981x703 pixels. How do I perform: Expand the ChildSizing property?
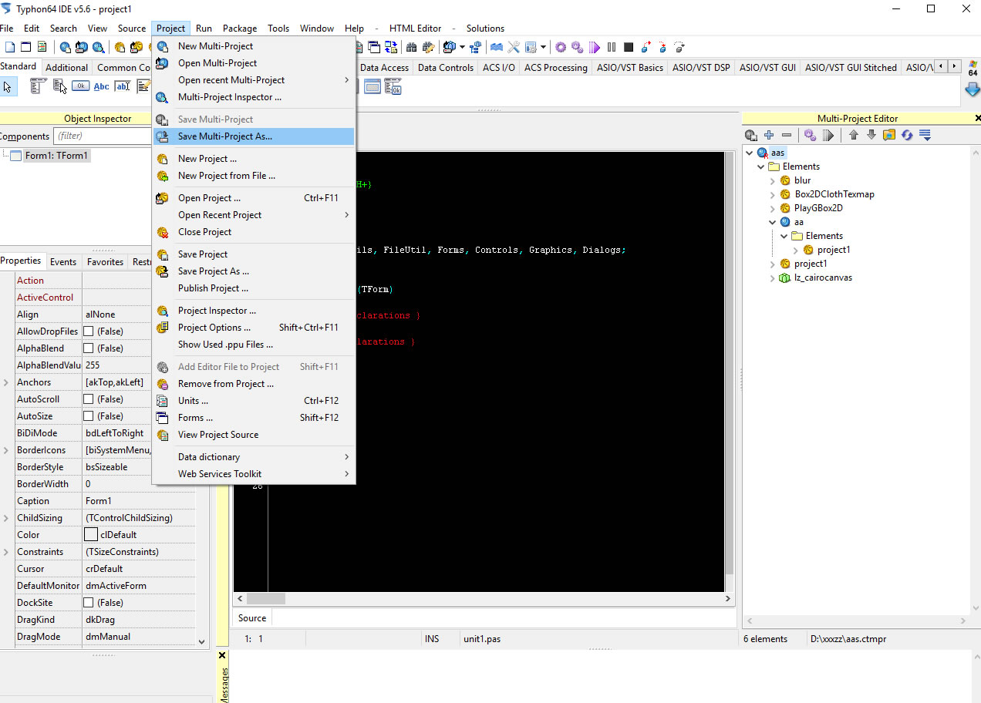pos(6,518)
